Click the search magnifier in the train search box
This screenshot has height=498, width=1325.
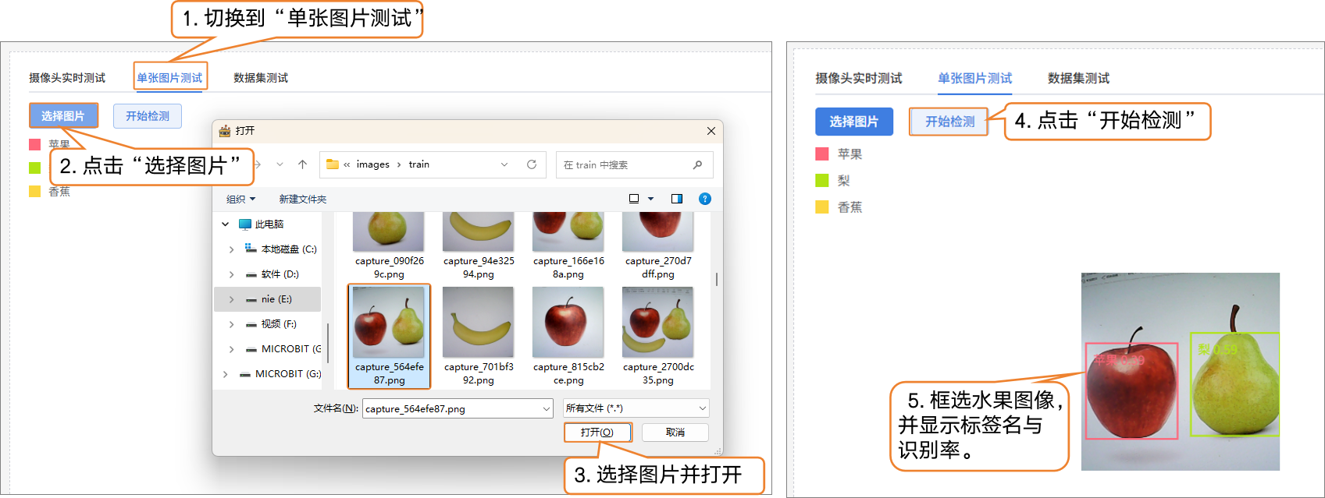pyautogui.click(x=697, y=165)
